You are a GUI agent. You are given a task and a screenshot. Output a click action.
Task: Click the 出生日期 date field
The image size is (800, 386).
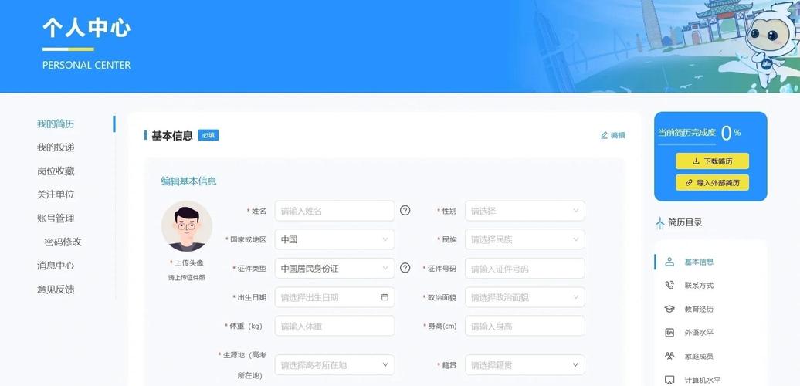(334, 296)
